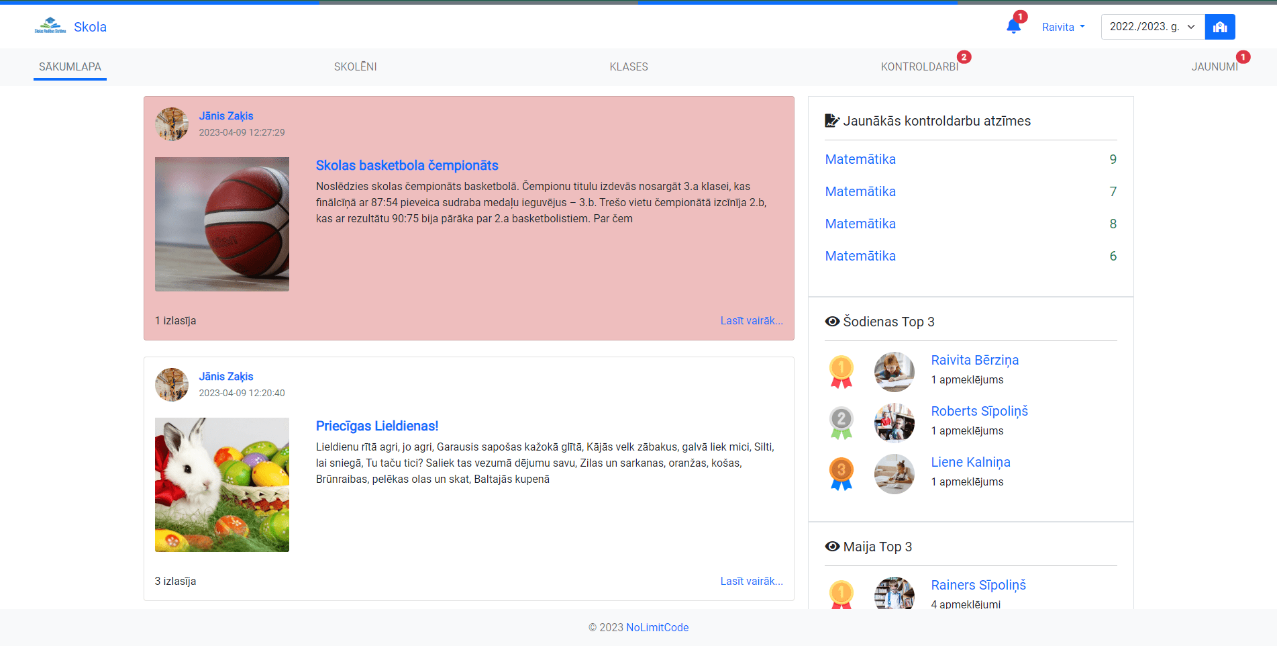Click the eye icon next to Maija Top 3
The image size is (1277, 646).
pyautogui.click(x=832, y=547)
